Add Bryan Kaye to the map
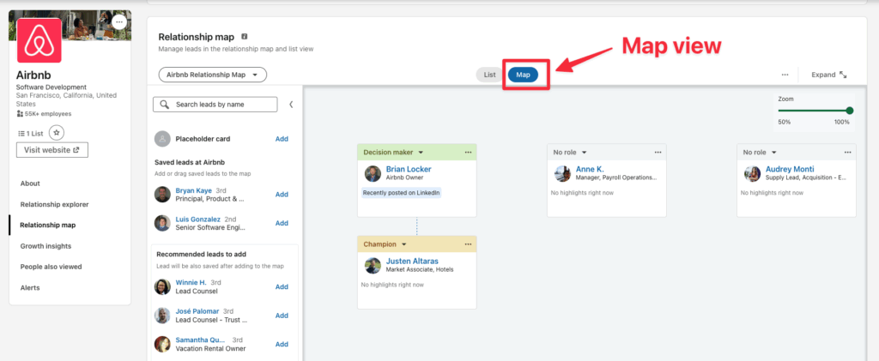The height and width of the screenshot is (361, 879). (x=282, y=194)
